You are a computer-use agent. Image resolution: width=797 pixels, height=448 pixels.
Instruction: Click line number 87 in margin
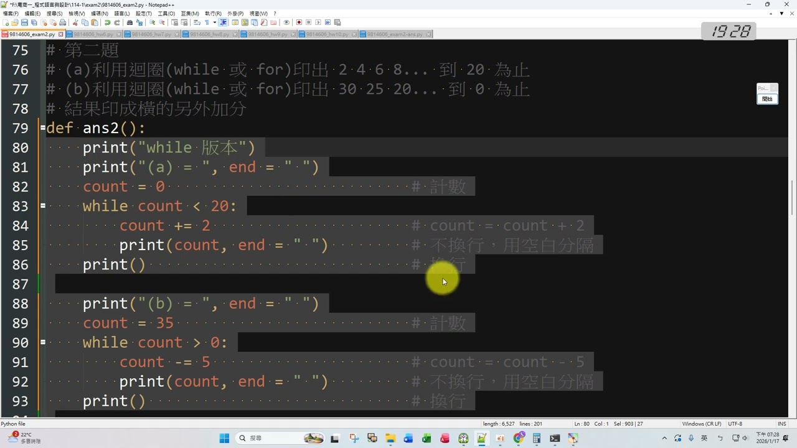click(21, 284)
